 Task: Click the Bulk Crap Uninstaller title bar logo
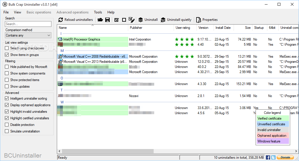(x=5, y=4)
